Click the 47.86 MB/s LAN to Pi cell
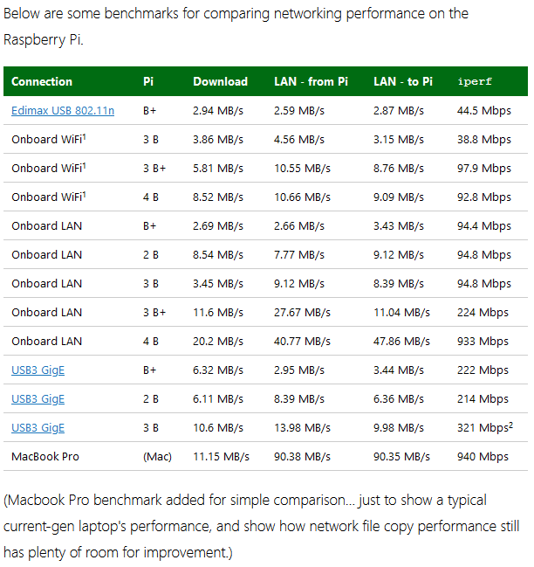This screenshot has width=534, height=567. (401, 342)
